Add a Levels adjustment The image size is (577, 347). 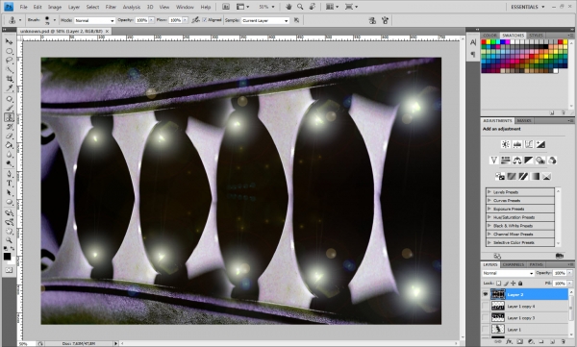pyautogui.click(x=517, y=144)
